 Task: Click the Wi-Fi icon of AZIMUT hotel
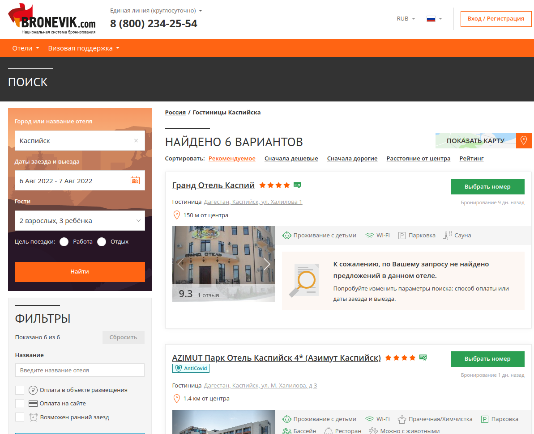coord(370,419)
